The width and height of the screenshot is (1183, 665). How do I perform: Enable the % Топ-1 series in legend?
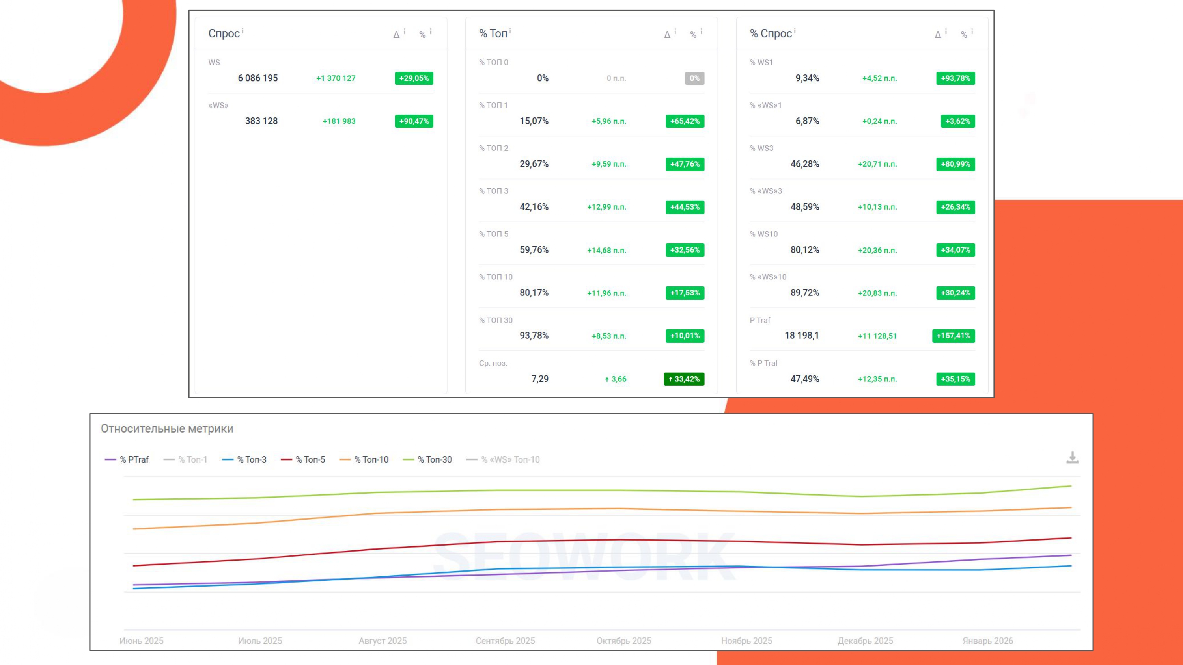pos(185,459)
